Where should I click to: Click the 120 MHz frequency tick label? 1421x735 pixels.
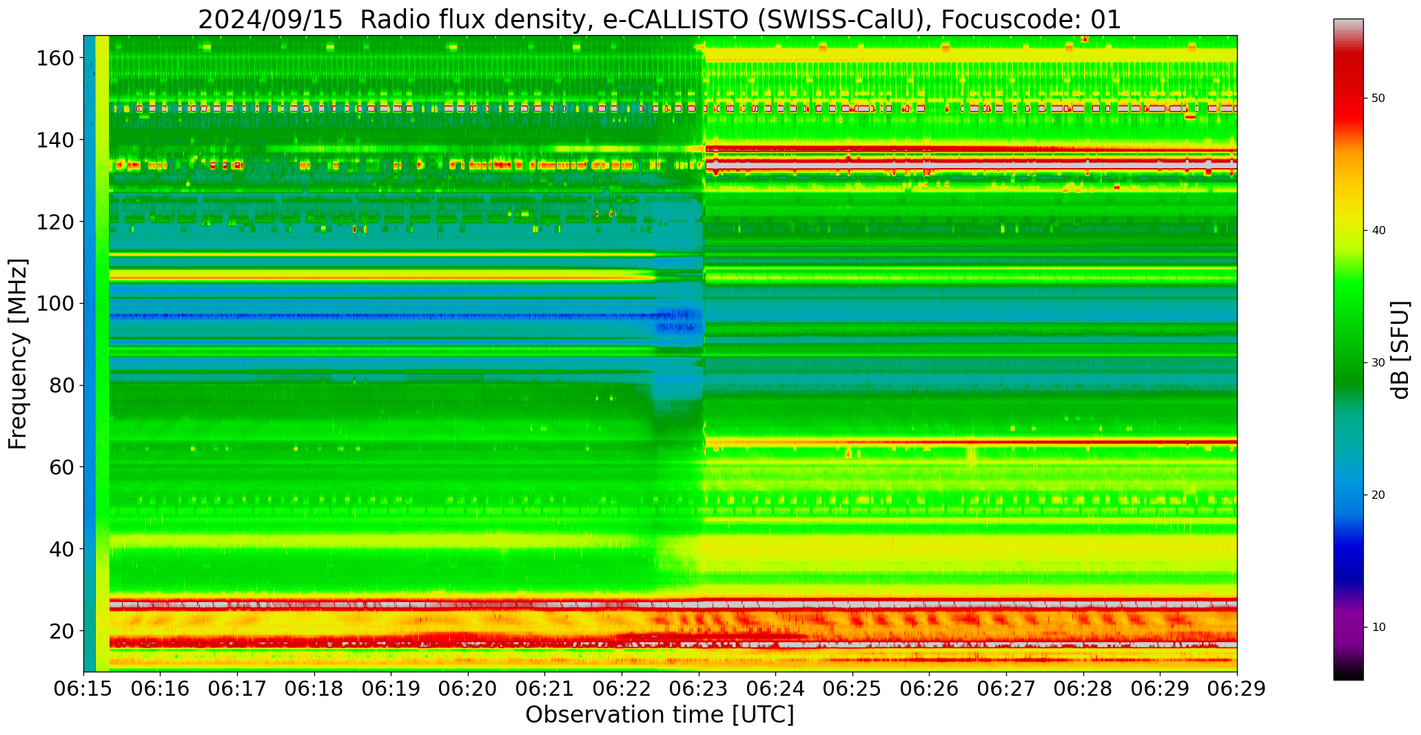point(55,222)
